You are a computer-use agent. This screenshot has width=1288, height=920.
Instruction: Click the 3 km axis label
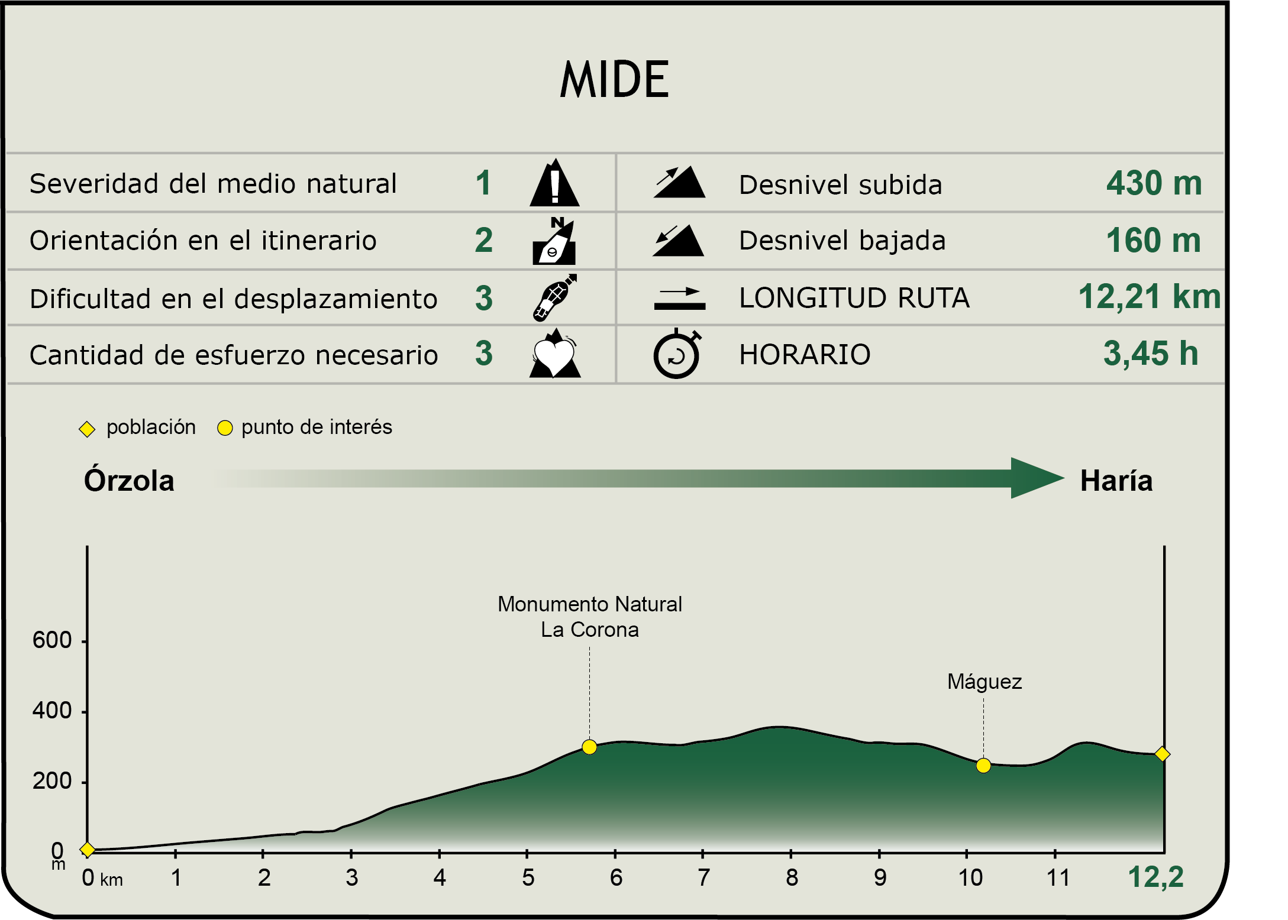point(351,878)
